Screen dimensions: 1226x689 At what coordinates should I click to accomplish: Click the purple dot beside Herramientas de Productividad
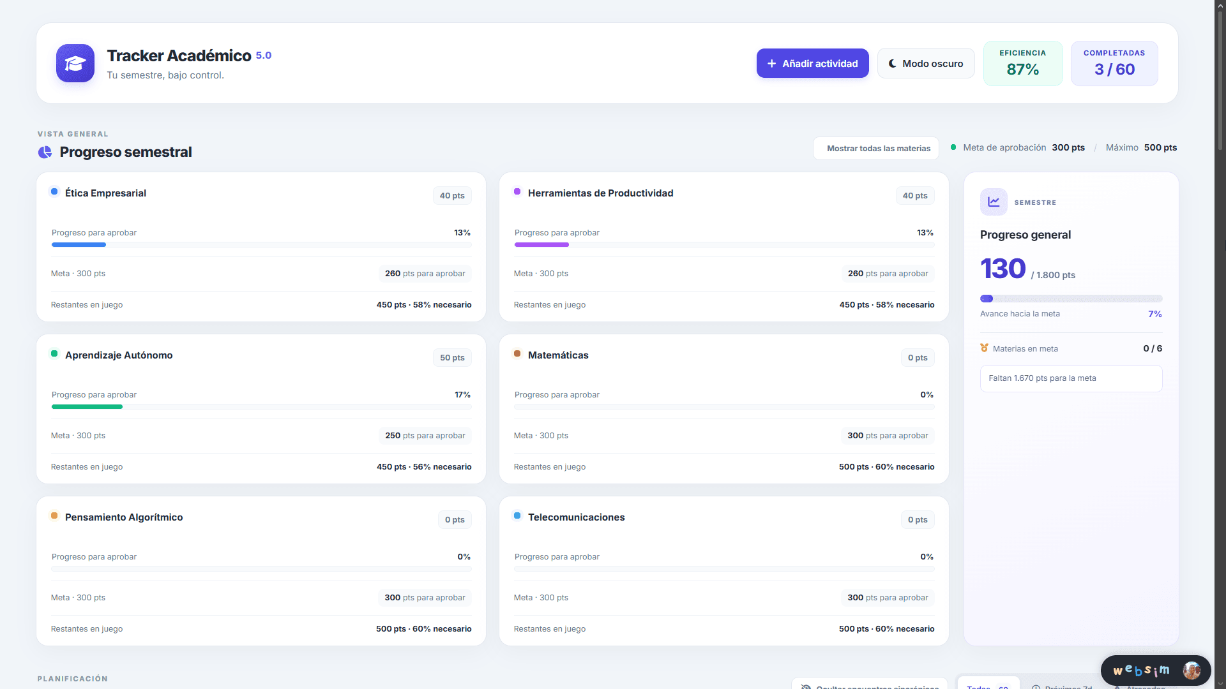point(517,191)
